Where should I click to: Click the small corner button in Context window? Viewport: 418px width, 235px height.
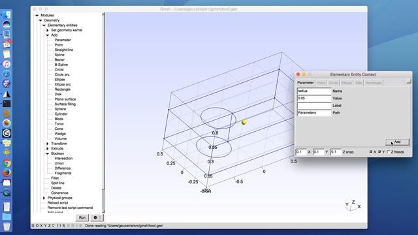point(409,81)
